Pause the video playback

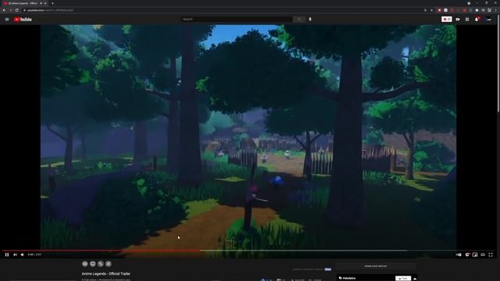point(7,254)
